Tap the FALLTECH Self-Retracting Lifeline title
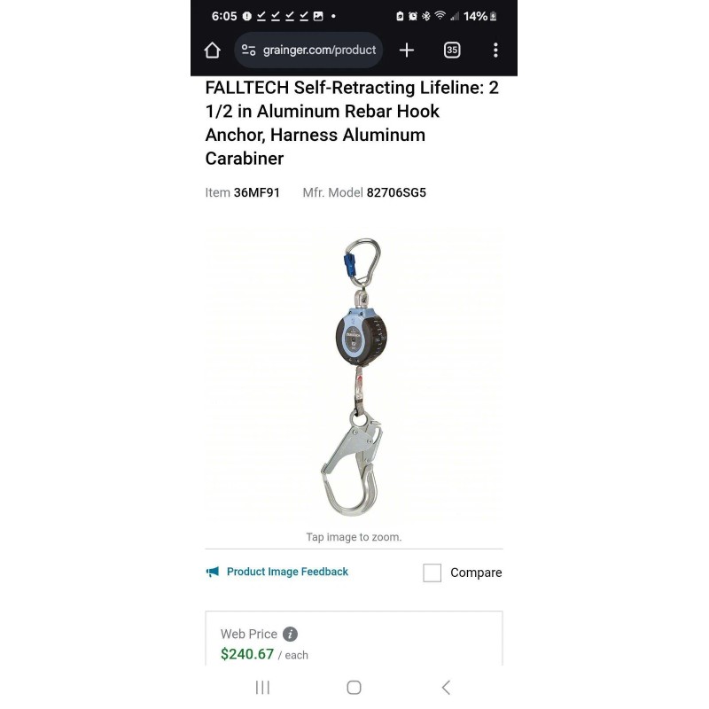This screenshot has height=709, width=709. pos(352,123)
